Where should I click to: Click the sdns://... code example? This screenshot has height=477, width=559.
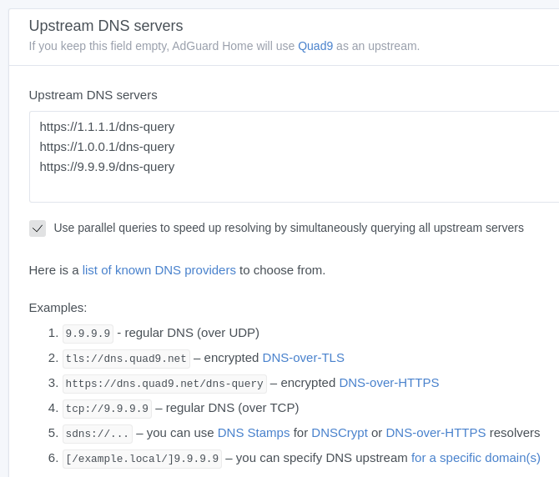97,434
